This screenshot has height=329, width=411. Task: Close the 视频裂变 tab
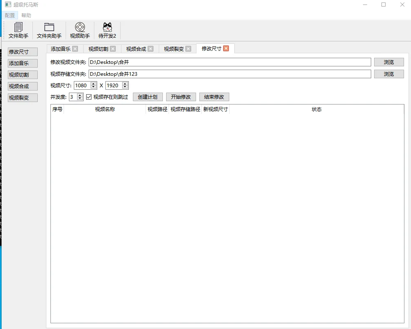(x=188, y=49)
